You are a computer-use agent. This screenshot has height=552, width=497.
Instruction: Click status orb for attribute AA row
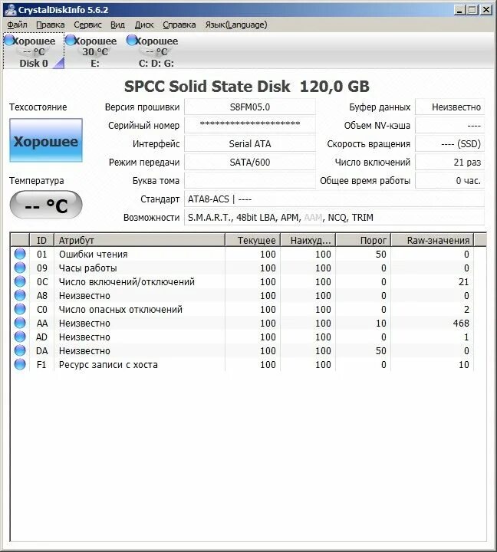20,323
